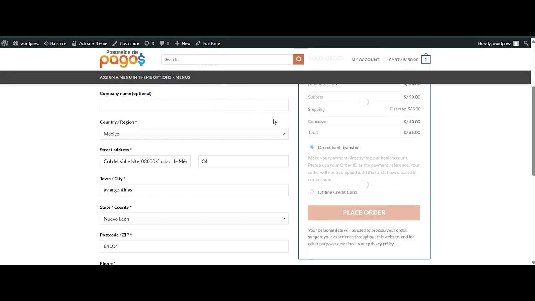Open the Customize link
535x301 pixels.
pyautogui.click(x=125, y=43)
